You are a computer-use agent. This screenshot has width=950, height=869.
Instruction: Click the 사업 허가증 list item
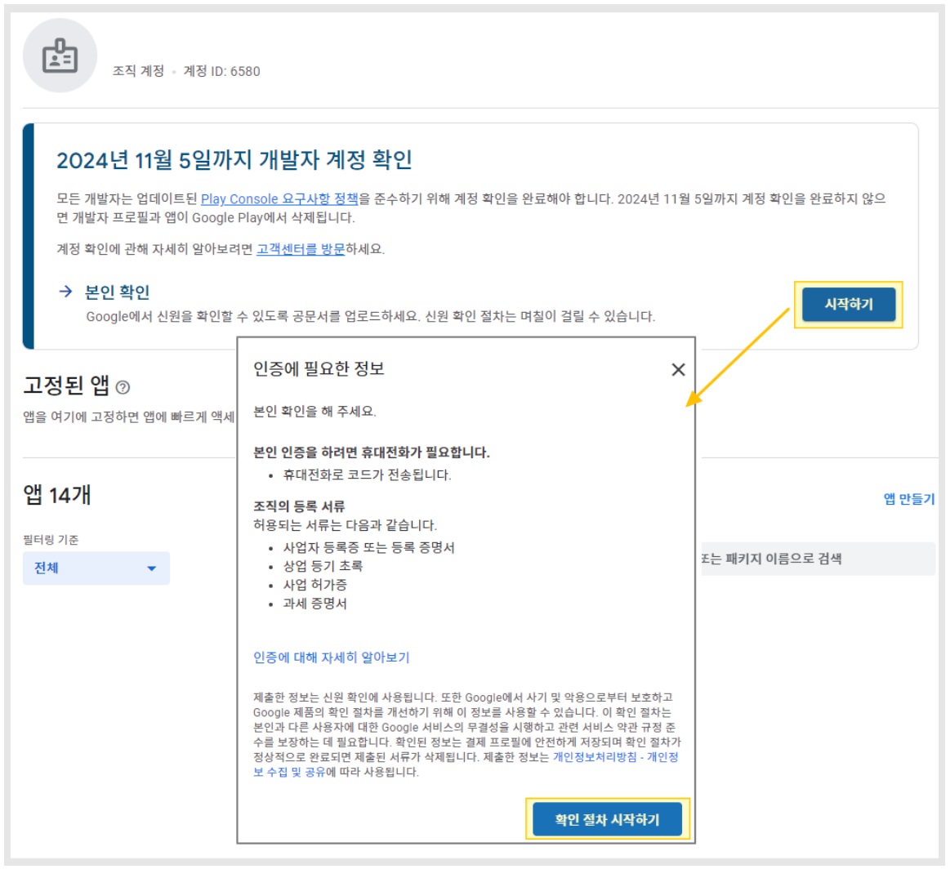click(x=315, y=585)
